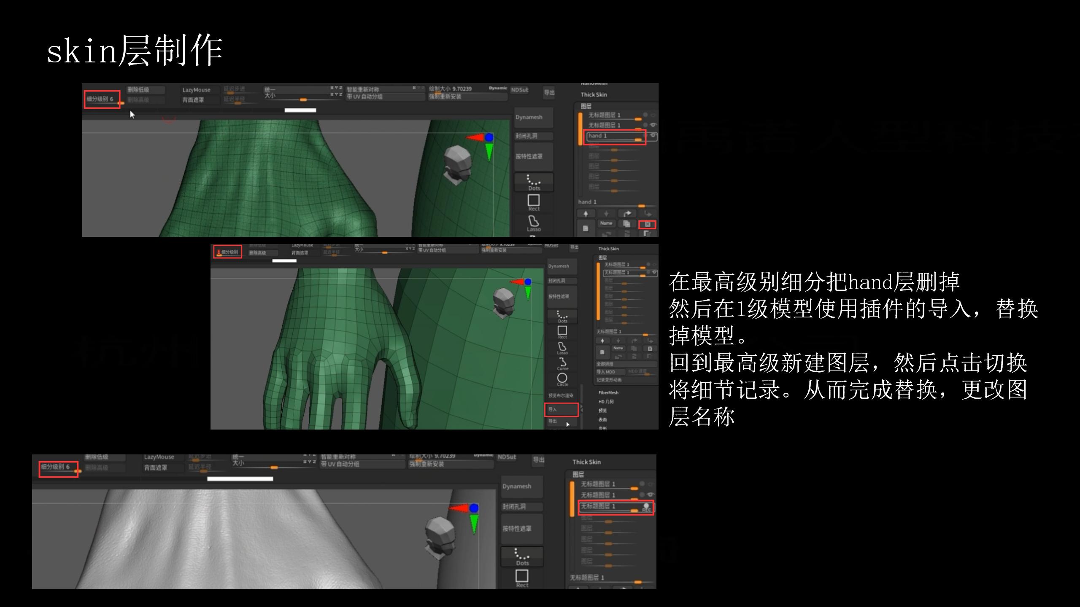Click move layer up arrow, middle screenshot

[602, 341]
